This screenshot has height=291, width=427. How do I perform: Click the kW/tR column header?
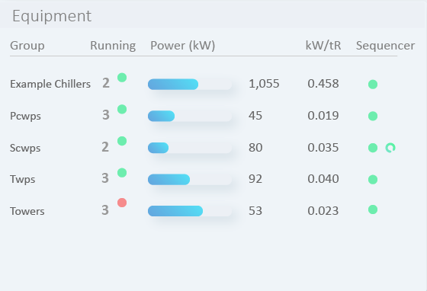323,46
